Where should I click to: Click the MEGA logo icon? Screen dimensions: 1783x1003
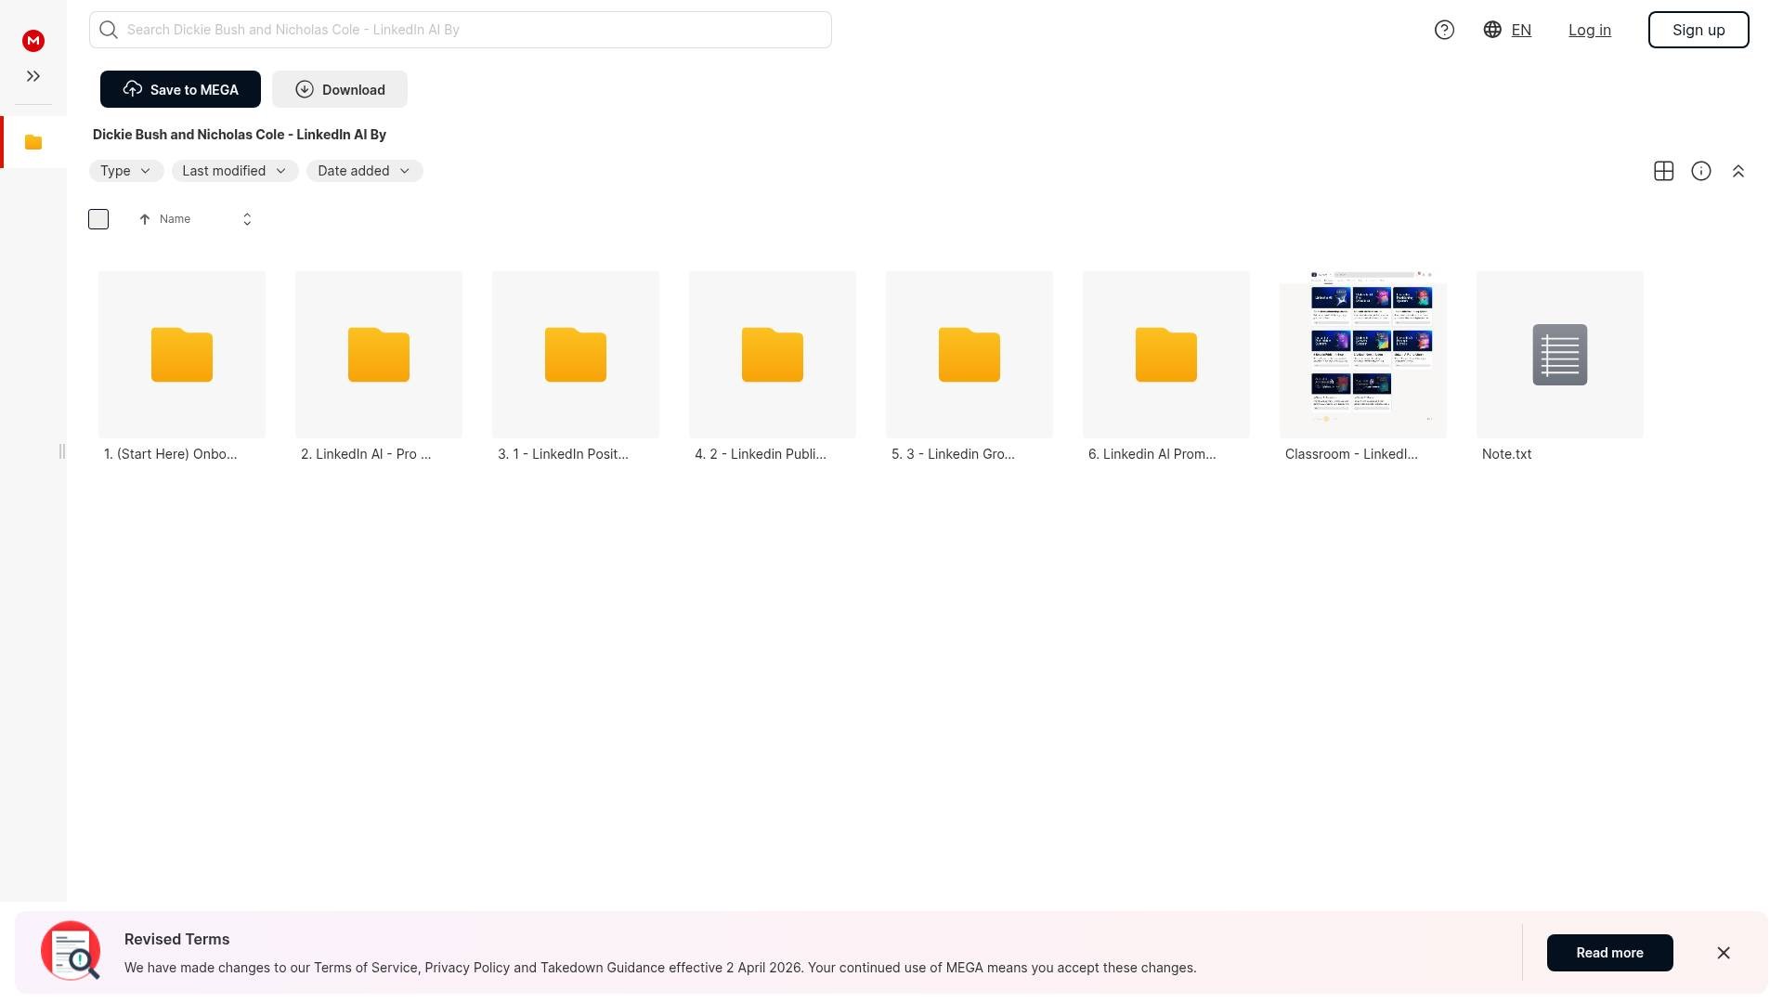click(33, 41)
